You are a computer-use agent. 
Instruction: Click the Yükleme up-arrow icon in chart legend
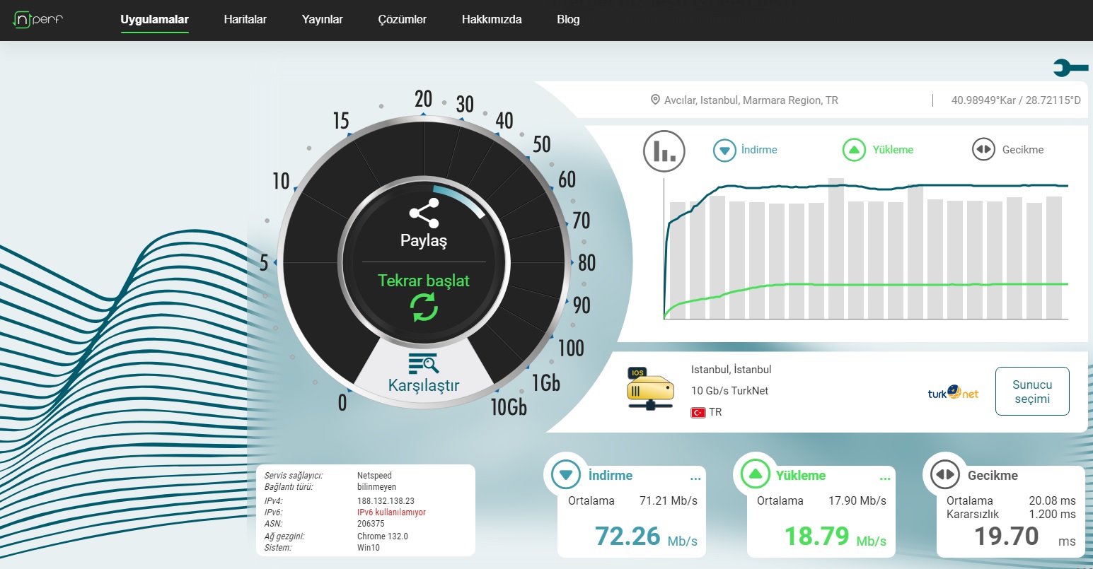[854, 150]
